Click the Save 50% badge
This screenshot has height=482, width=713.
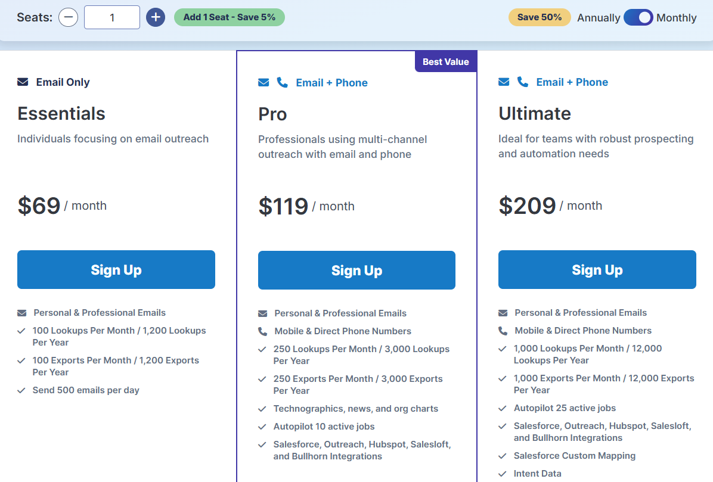point(540,17)
